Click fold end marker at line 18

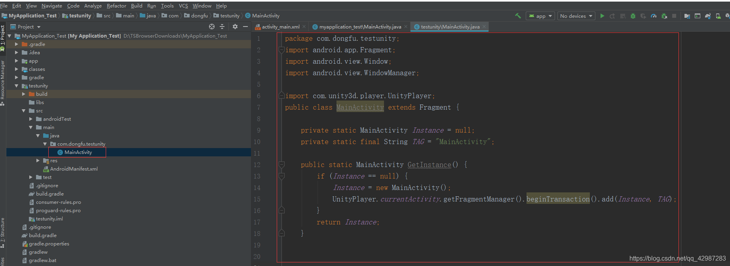click(x=281, y=234)
